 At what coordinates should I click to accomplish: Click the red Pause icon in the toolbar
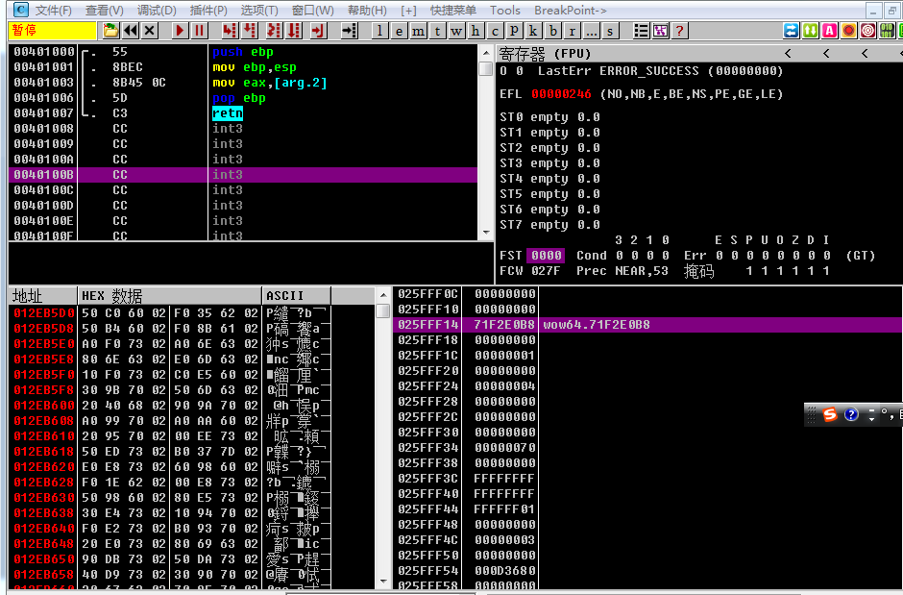click(200, 31)
